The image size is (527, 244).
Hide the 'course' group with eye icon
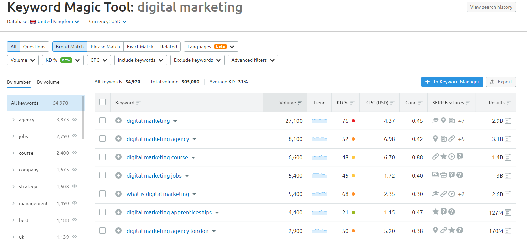pos(75,153)
